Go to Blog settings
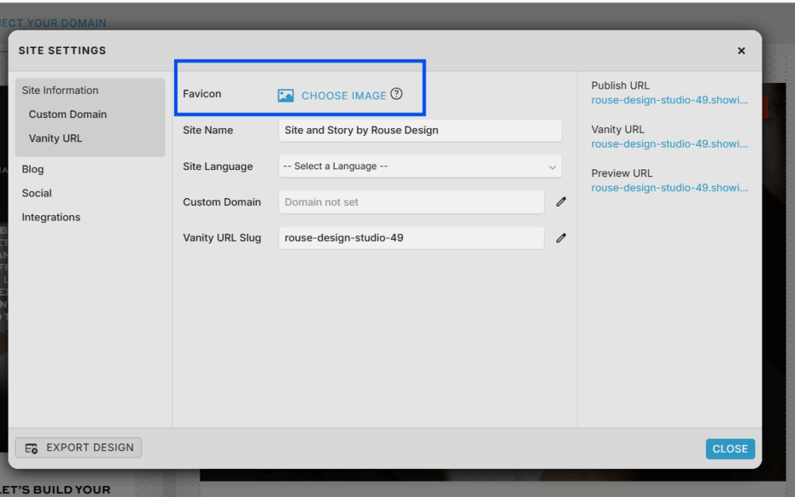 (x=33, y=169)
